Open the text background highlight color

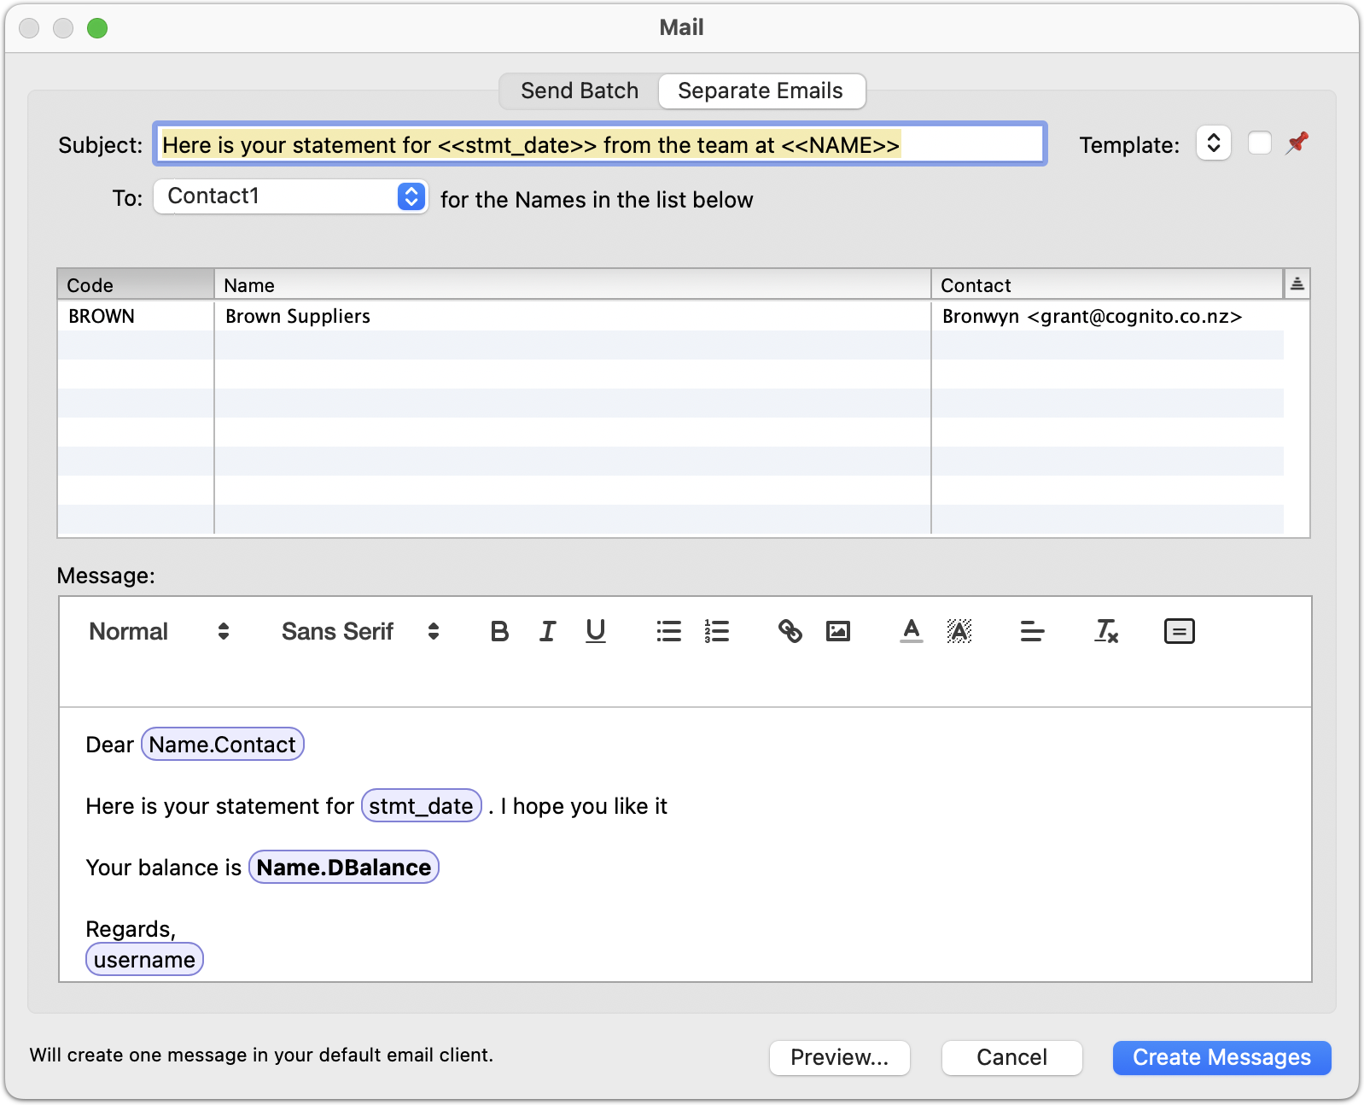pyautogui.click(x=959, y=631)
